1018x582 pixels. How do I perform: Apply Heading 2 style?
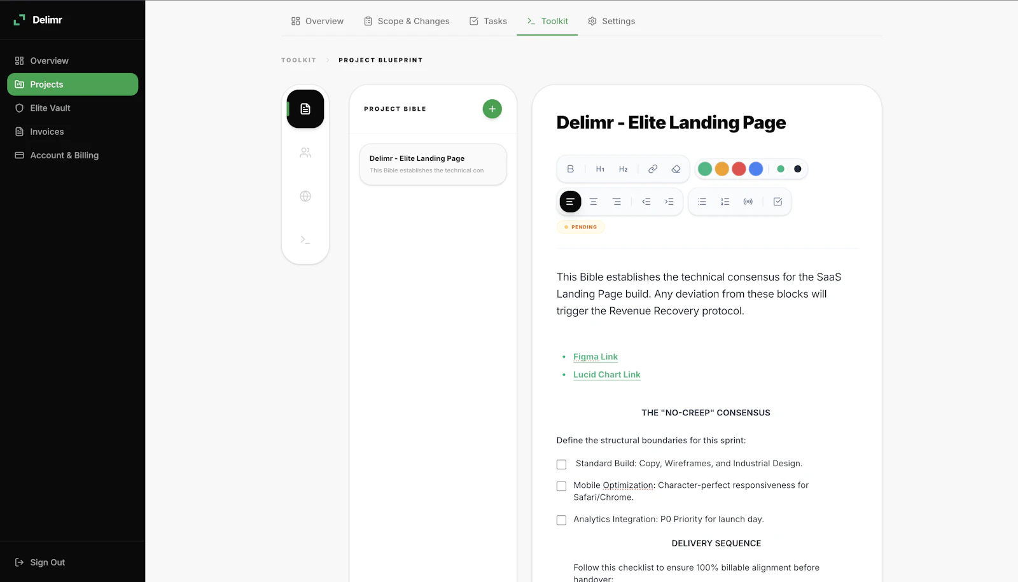(x=624, y=169)
